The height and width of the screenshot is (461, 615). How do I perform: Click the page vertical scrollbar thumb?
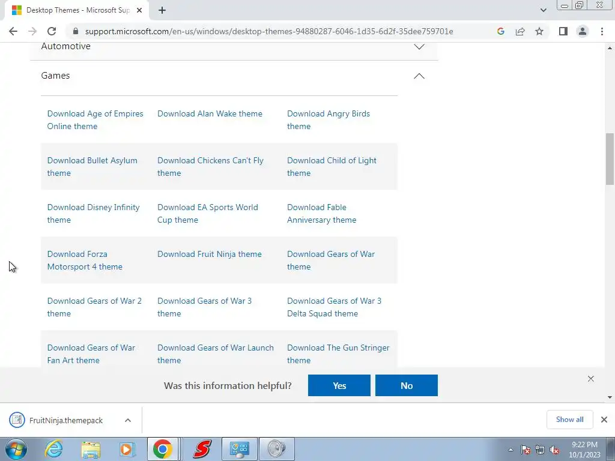(610, 158)
